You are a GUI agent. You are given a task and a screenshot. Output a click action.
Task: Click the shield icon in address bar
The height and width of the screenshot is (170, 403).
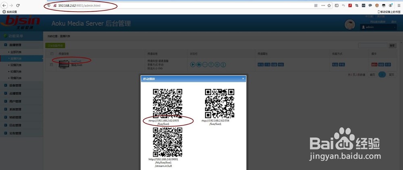49,5
